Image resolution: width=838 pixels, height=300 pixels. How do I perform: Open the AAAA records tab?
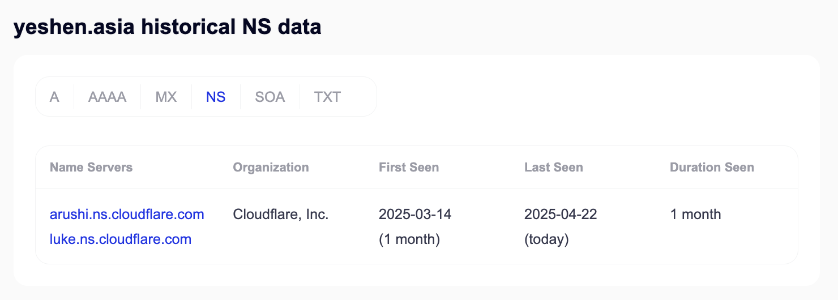(108, 97)
